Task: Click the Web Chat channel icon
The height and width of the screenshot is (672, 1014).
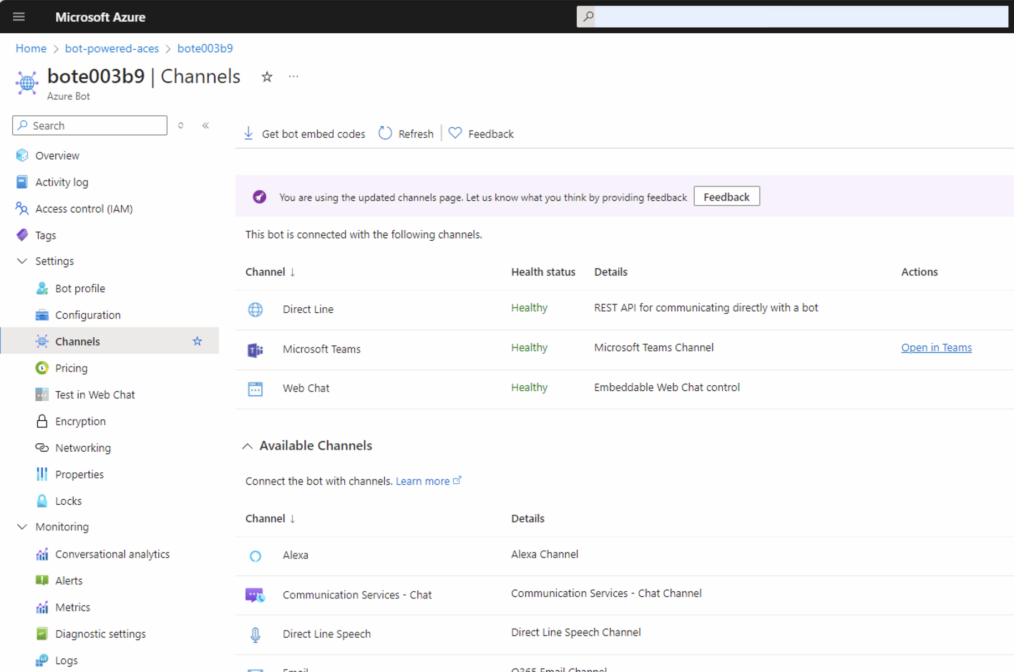Action: point(255,389)
